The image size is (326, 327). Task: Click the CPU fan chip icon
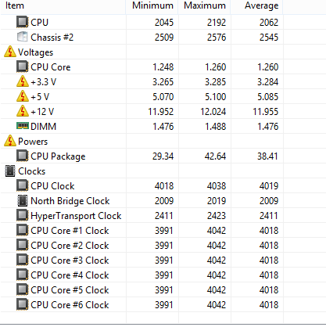(x=23, y=22)
